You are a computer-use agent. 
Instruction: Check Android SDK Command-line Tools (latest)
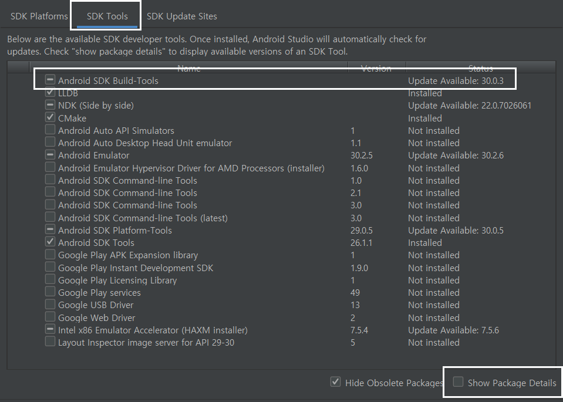[x=50, y=217]
